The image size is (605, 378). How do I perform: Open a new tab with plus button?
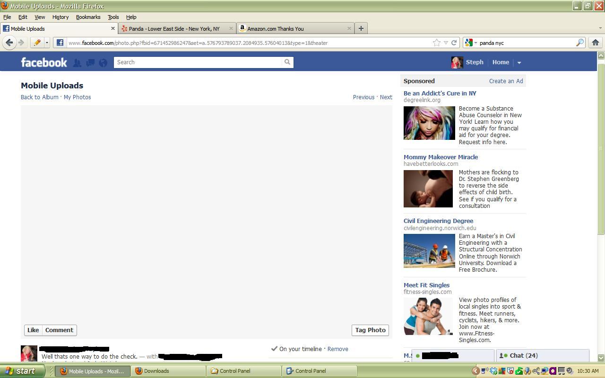[x=361, y=28]
